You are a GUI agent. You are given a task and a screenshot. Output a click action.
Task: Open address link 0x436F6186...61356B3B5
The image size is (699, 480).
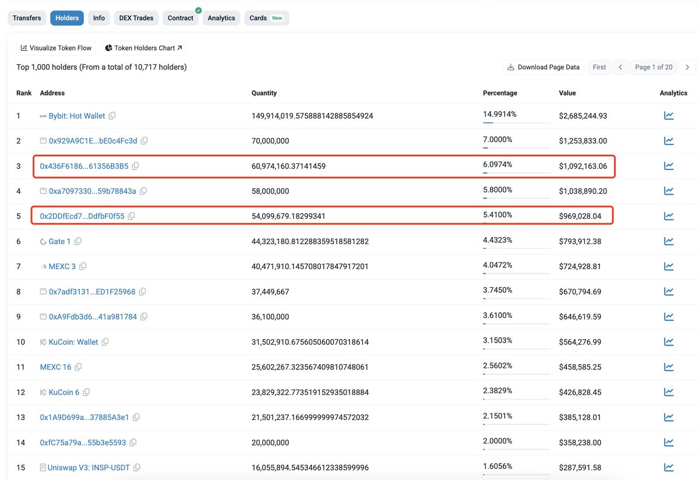point(84,166)
